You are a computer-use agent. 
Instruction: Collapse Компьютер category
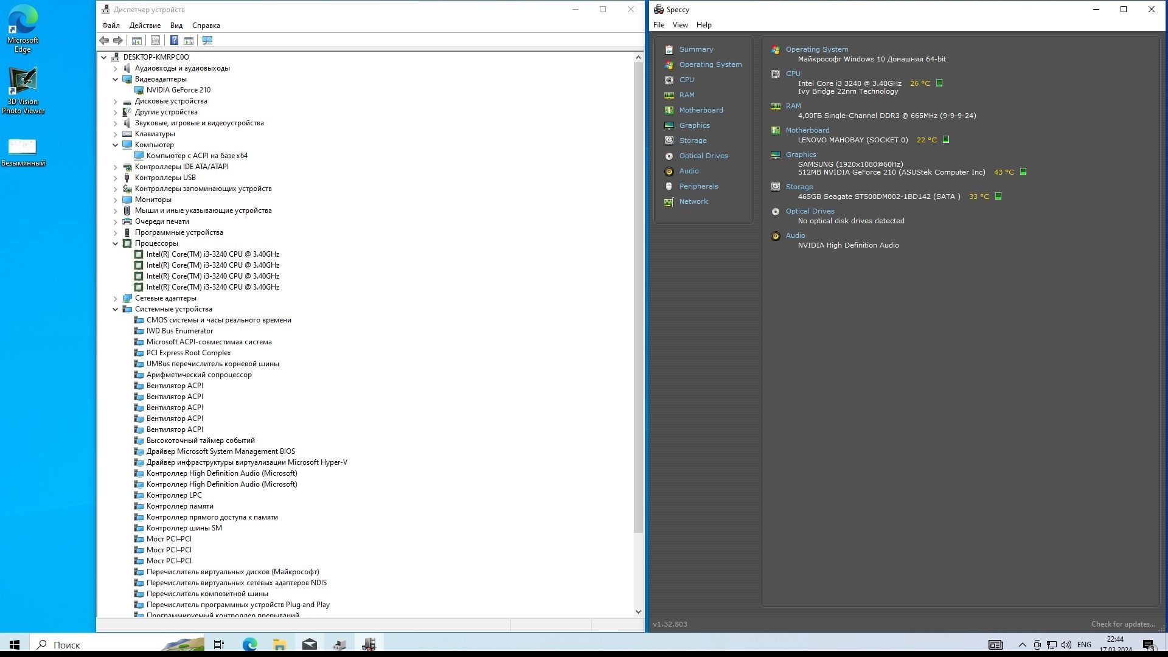coord(116,145)
